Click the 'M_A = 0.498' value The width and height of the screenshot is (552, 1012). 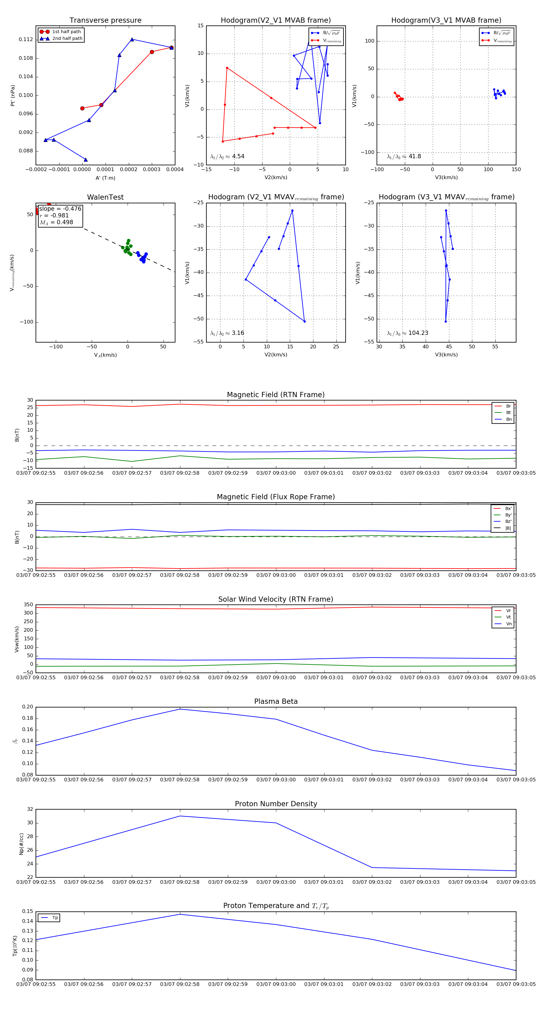point(56,222)
